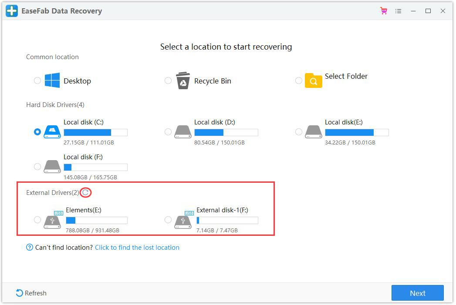Click the Next button
Screen dimensions: 456x305
point(418,293)
